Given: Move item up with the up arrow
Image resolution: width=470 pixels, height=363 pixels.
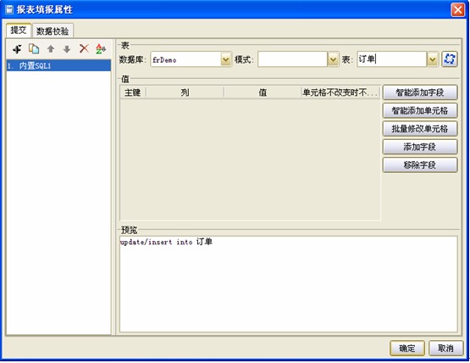Looking at the screenshot, I should pos(51,49).
